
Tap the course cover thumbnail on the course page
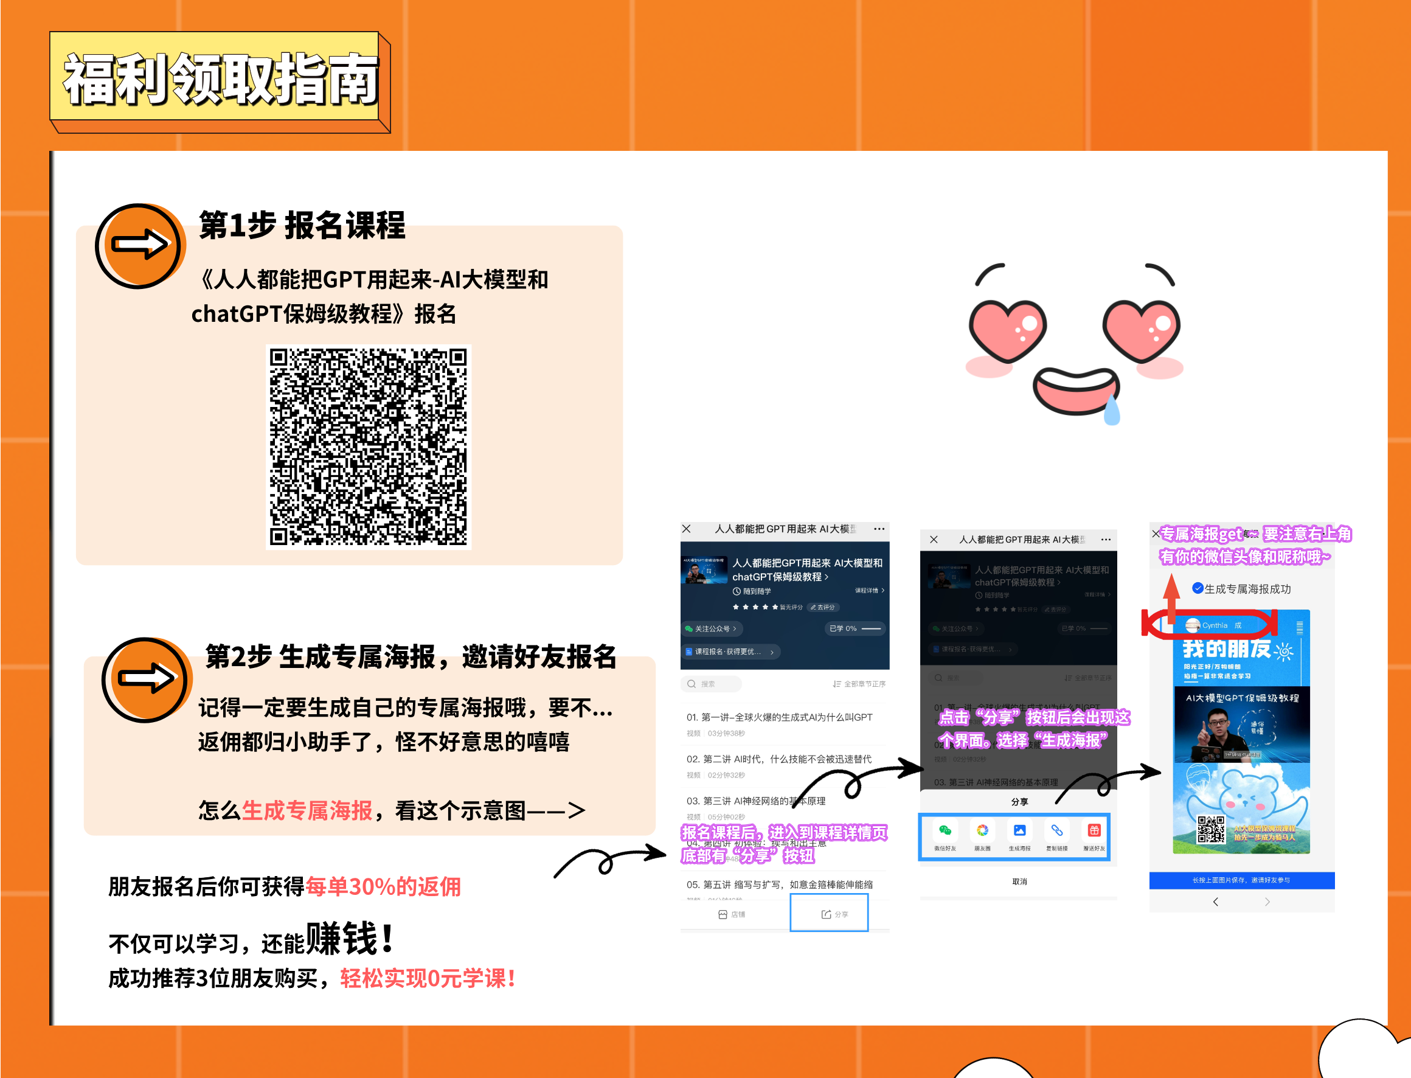[705, 570]
